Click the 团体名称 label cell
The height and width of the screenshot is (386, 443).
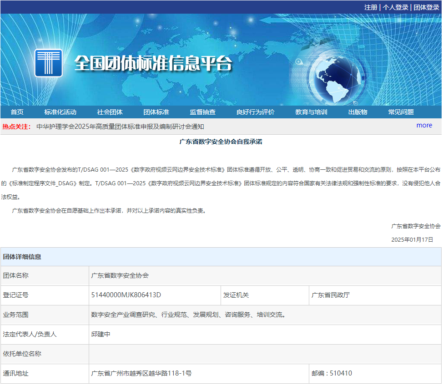(x=45, y=276)
